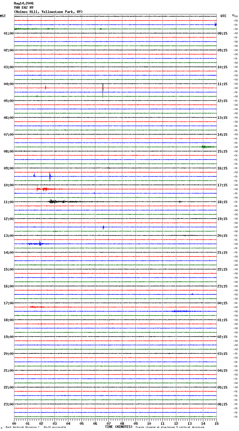Click the TIME (MINUTES) axis title

[119, 427]
